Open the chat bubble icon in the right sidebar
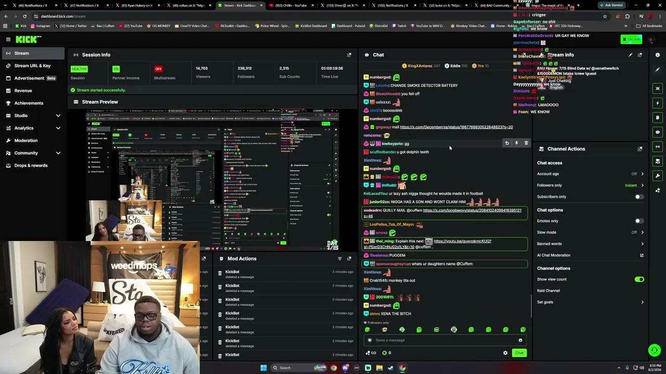Screen dimensions: 666x374 coord(658,132)
